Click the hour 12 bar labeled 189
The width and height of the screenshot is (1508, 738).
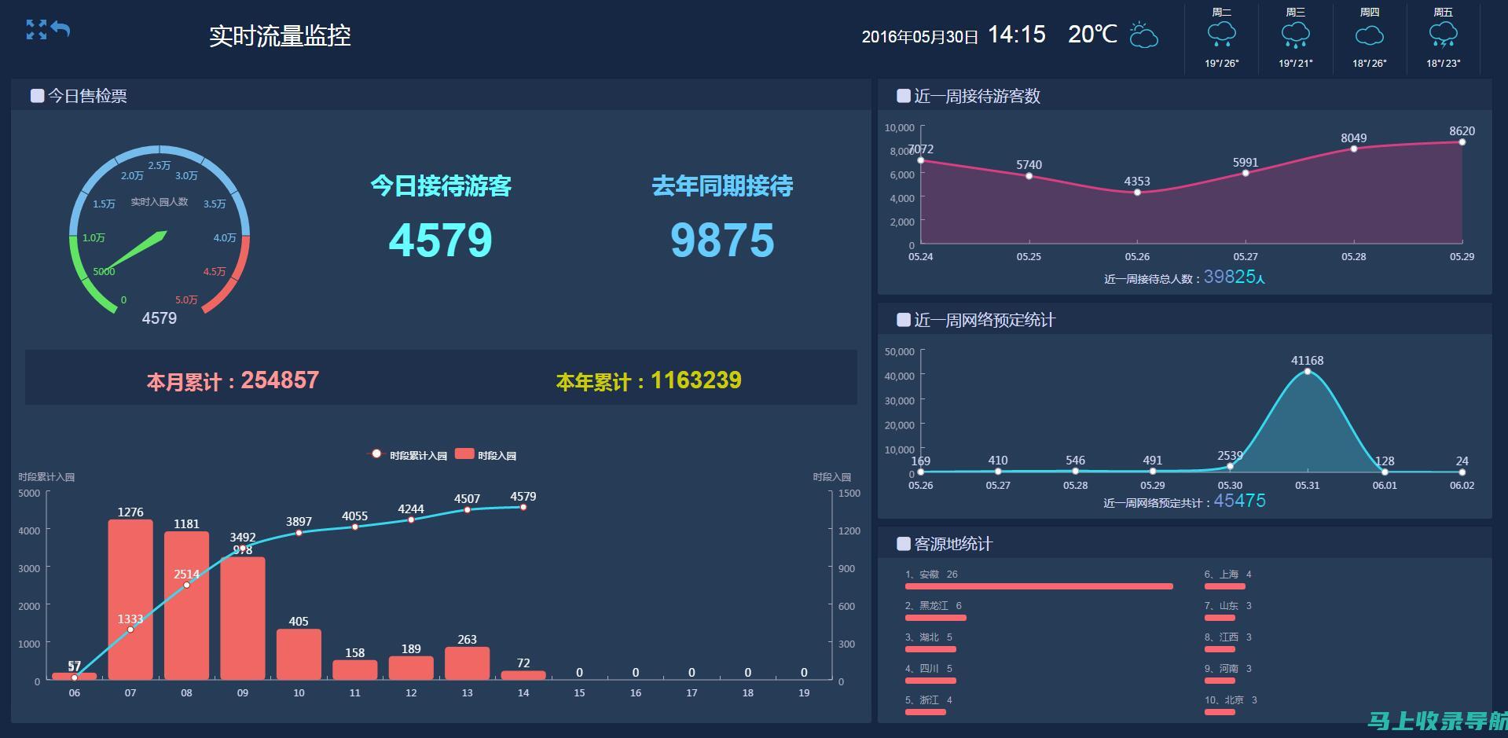coord(411,668)
